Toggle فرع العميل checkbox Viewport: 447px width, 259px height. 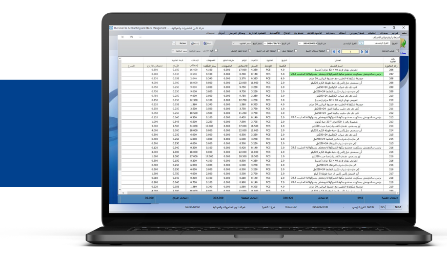216,50
